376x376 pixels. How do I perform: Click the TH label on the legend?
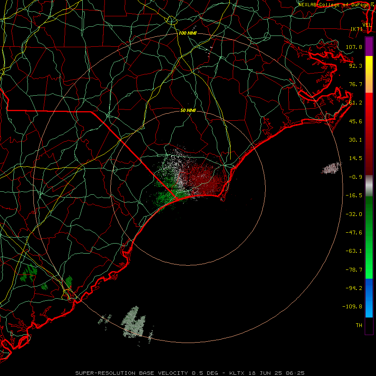tap(359, 325)
